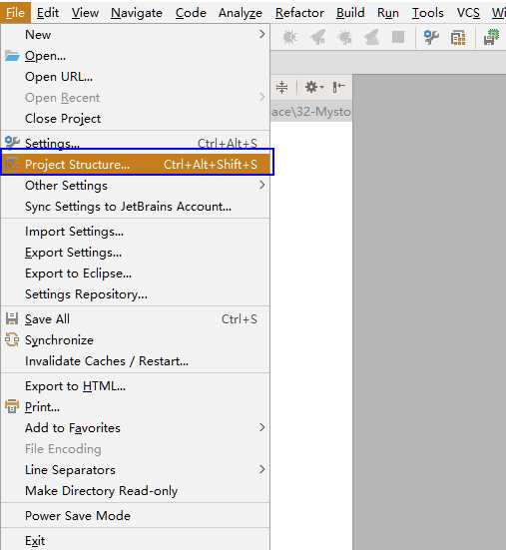
Task: Open the Navigate menu
Action: pos(137,13)
